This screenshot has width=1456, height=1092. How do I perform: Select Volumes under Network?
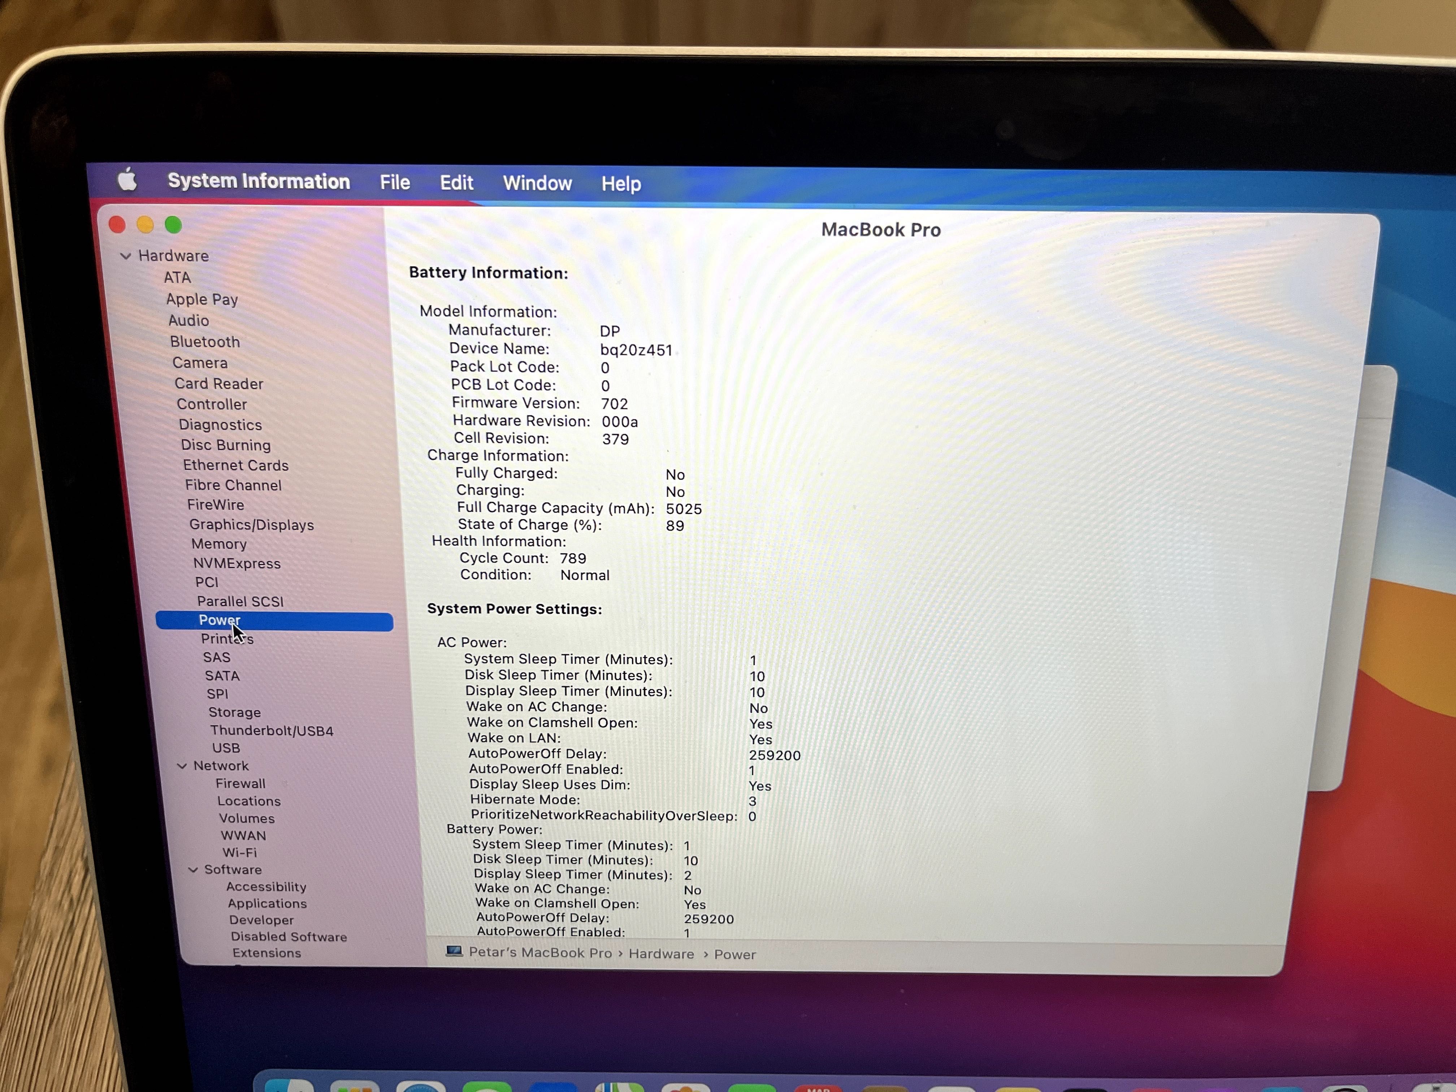coord(247,818)
